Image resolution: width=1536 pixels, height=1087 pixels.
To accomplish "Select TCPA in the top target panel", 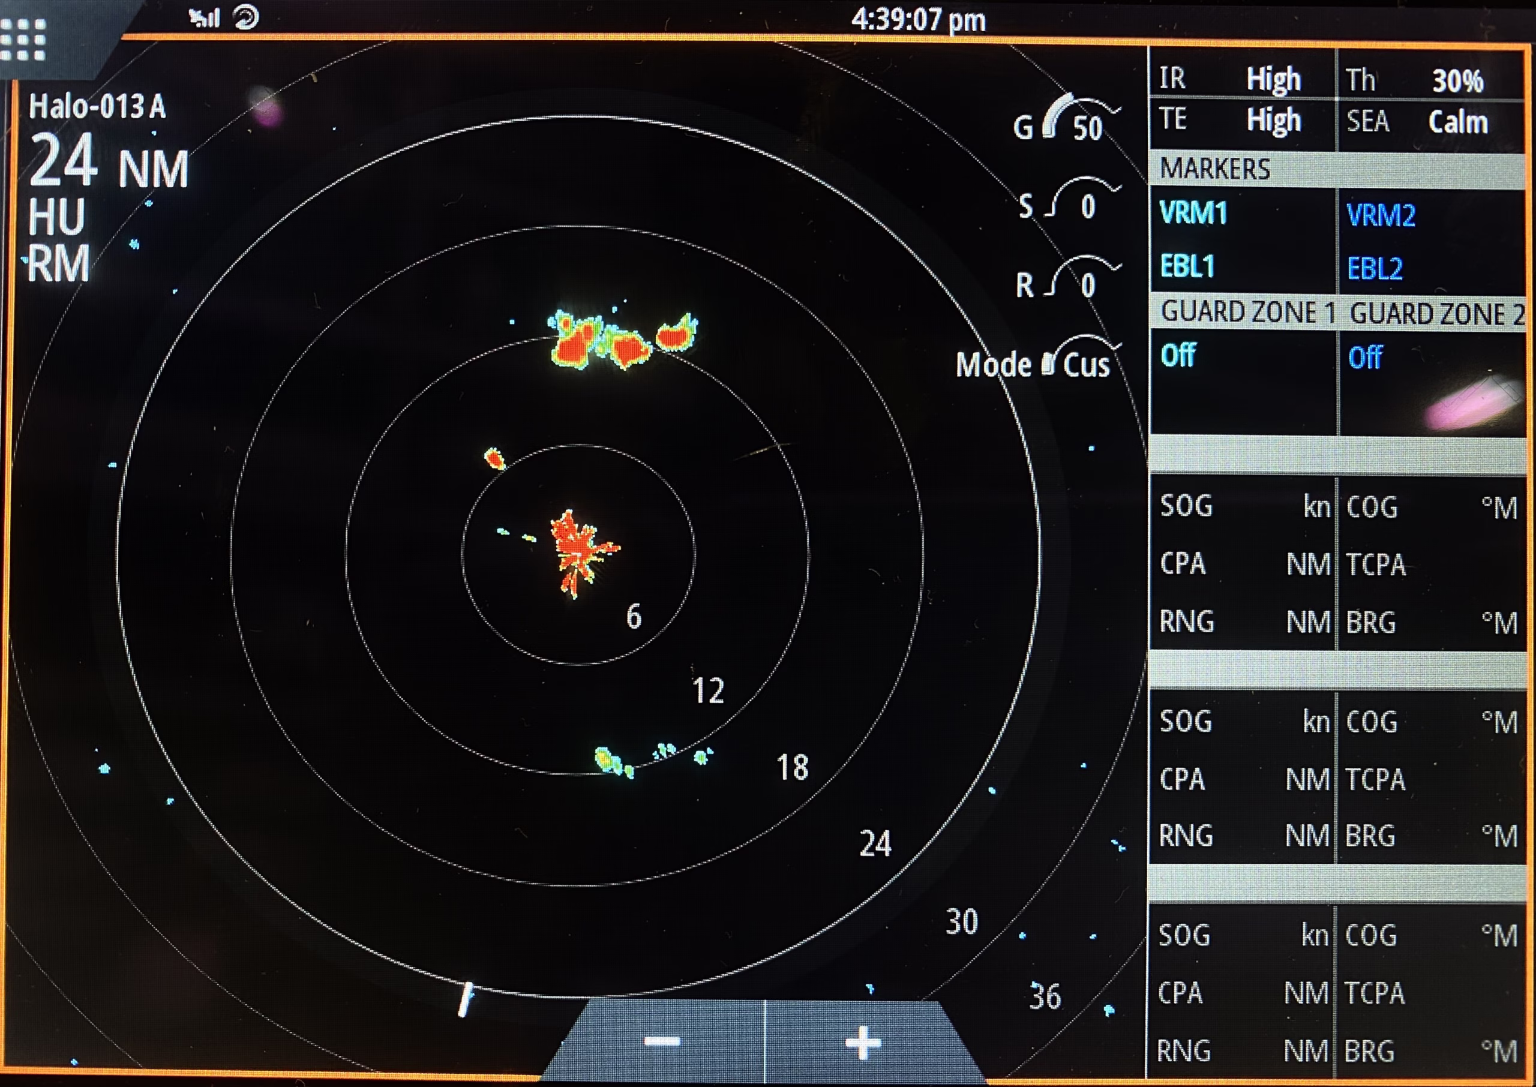I will click(x=1375, y=565).
